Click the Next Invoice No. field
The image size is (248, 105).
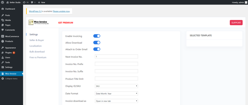(x=116, y=57)
